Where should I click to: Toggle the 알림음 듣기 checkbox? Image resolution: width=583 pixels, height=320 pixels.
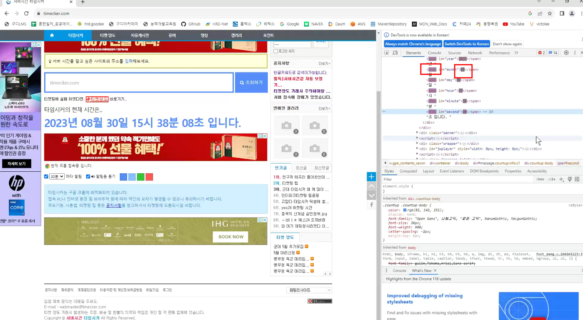(88, 176)
